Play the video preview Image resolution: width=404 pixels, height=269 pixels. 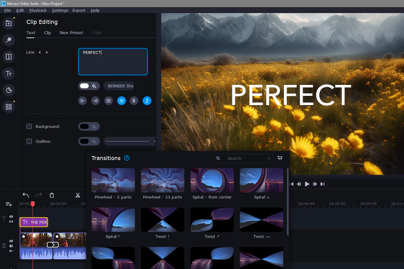(x=307, y=184)
